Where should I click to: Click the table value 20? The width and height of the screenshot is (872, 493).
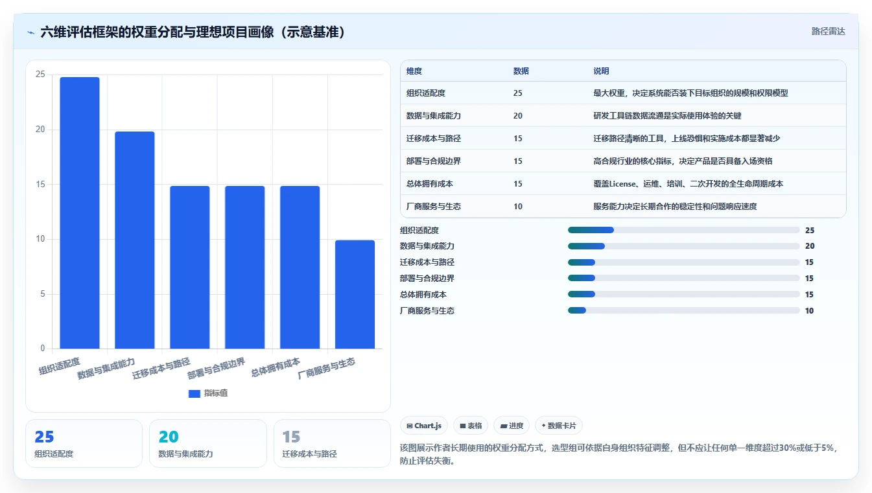517,116
